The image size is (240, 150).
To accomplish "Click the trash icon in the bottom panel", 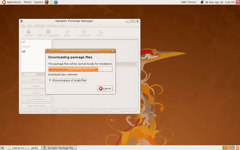I will point(238,148).
